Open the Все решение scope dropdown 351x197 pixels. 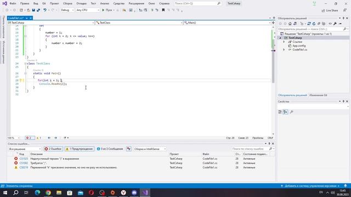[x=25, y=149]
